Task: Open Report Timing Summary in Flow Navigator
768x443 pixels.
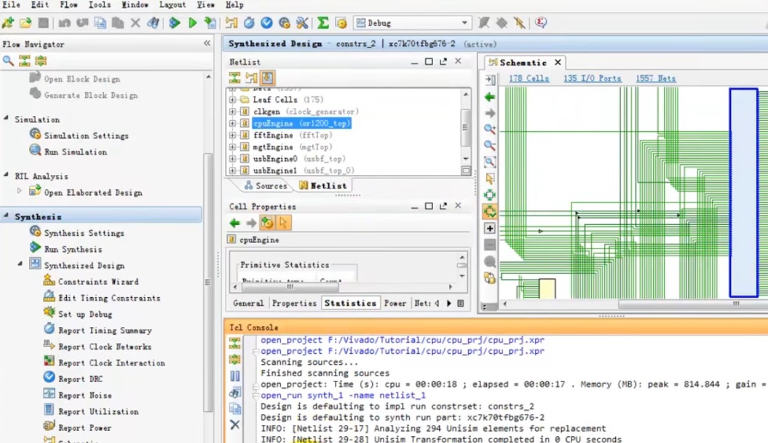Action: [x=104, y=330]
